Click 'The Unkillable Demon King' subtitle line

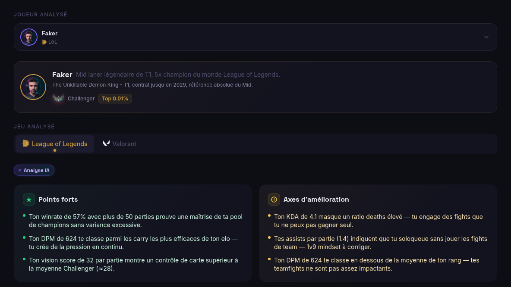click(152, 85)
